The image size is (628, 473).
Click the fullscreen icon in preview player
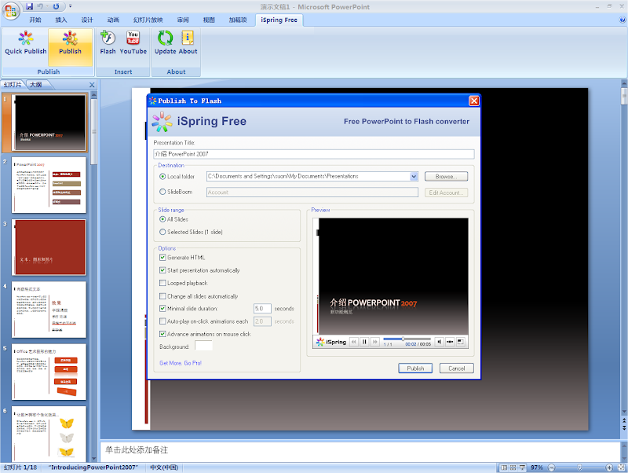[x=461, y=342]
